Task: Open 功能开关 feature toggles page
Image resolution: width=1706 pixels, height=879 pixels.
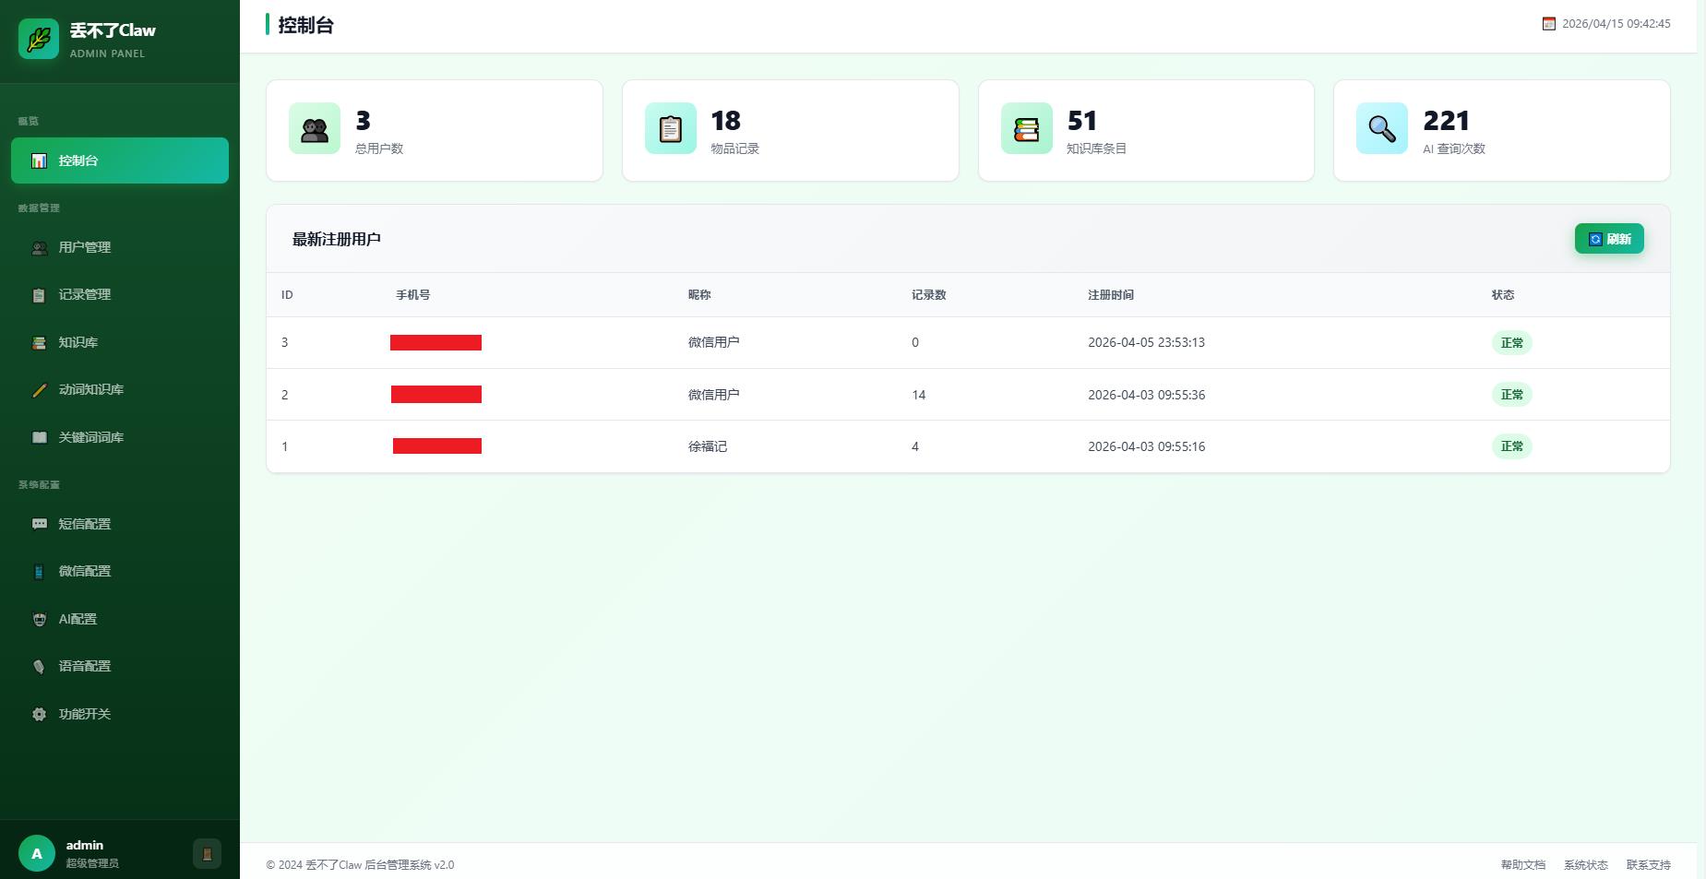Action: (x=84, y=714)
